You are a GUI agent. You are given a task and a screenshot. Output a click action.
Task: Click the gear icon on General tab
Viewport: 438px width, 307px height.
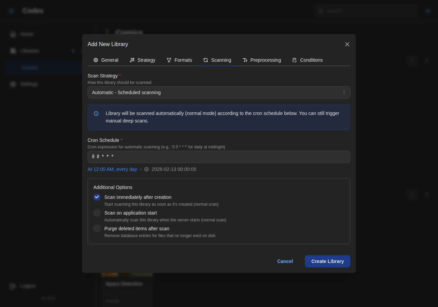(96, 60)
